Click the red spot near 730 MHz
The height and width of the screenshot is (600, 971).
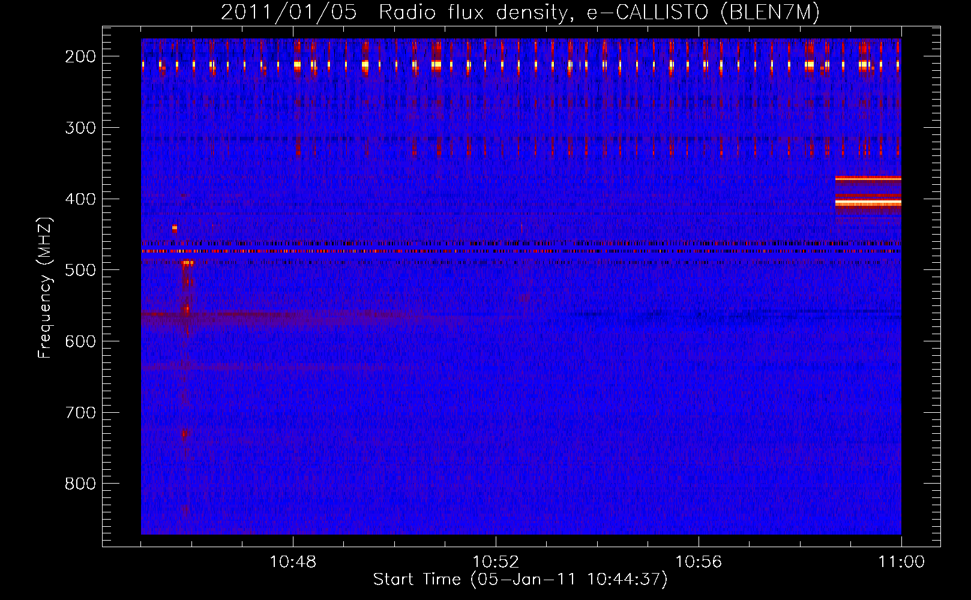pos(185,433)
